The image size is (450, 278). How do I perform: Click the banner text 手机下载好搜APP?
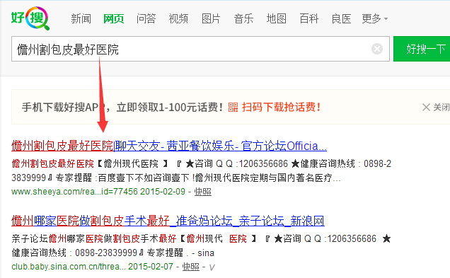(64, 108)
